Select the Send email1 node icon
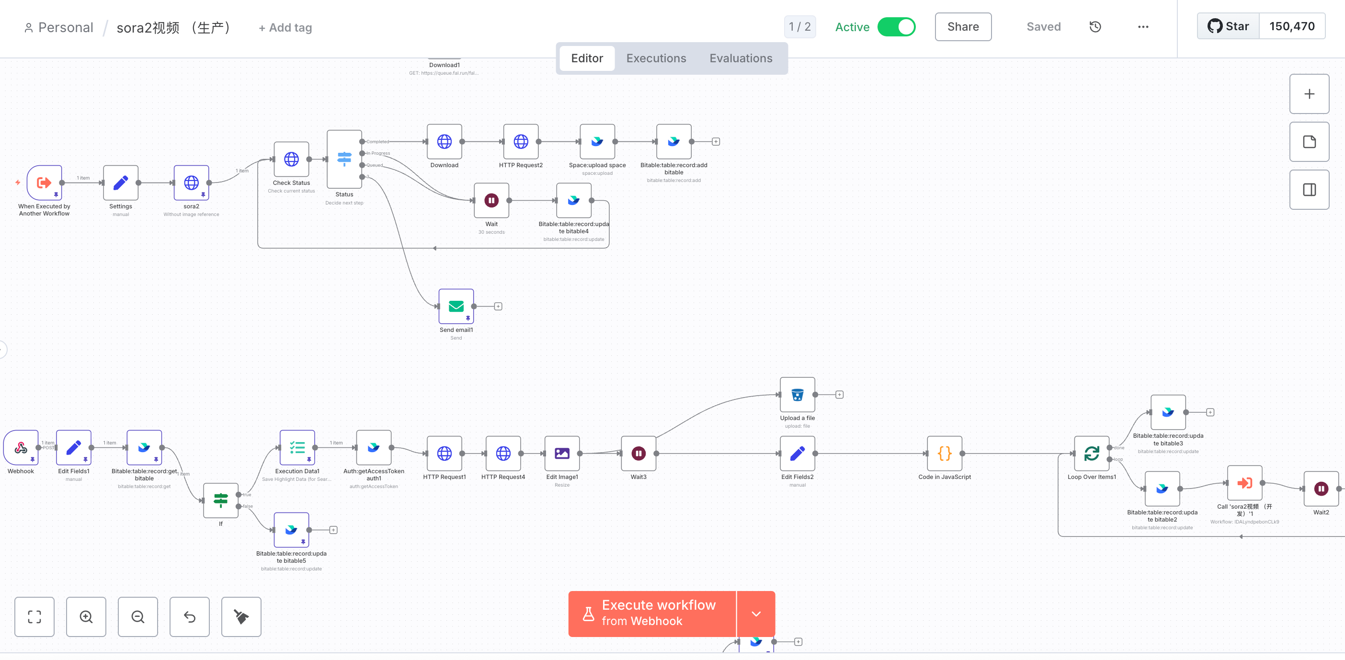Viewport: 1345px width, 660px height. [456, 307]
